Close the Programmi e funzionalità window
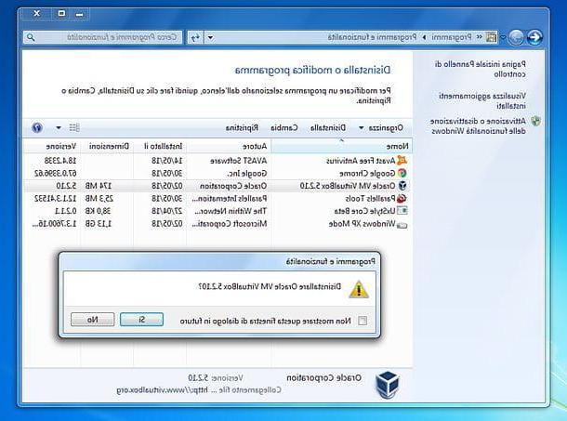The height and width of the screenshot is (421, 567). coord(36,14)
